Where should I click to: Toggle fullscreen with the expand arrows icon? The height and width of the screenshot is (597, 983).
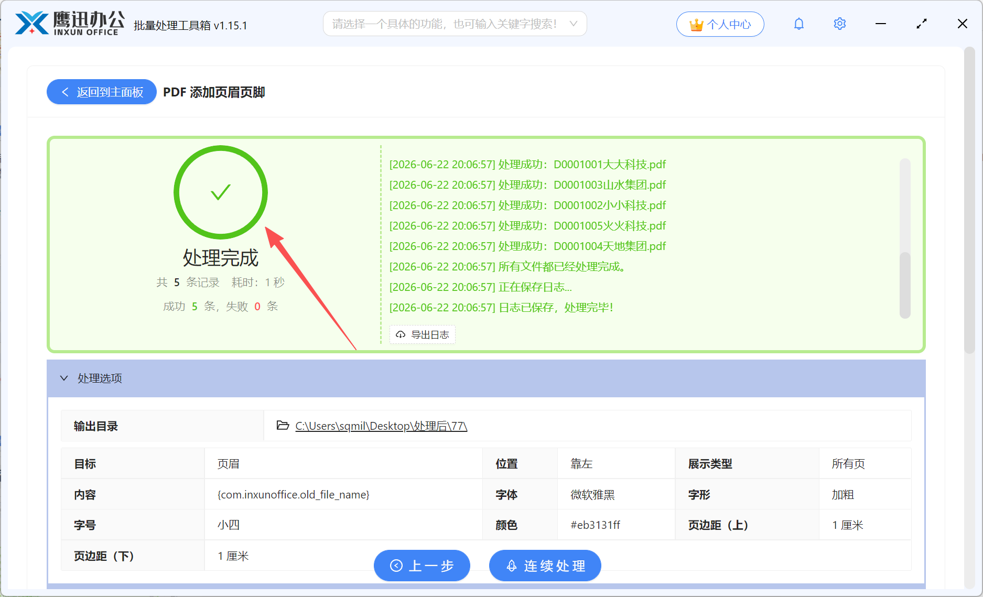click(922, 24)
